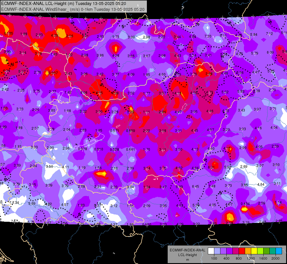Viewport: 287px width, 264px height.
Task: Select the value 0.978 near the lake outline
Action: 83,149
